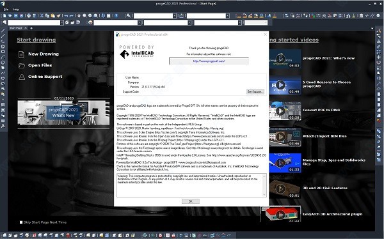Image resolution: width=384 pixels, height=239 pixels.
Task: Play the Convert PDF to DWG video
Action: [x=285, y=111]
